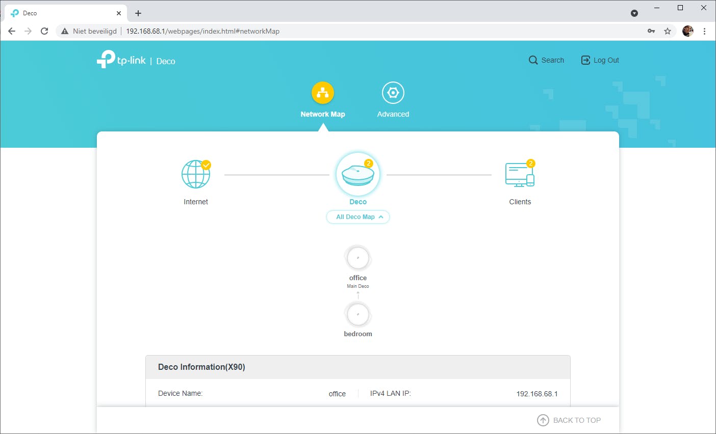Open the Chrome three-dot menu
This screenshot has width=716, height=434.
click(704, 31)
